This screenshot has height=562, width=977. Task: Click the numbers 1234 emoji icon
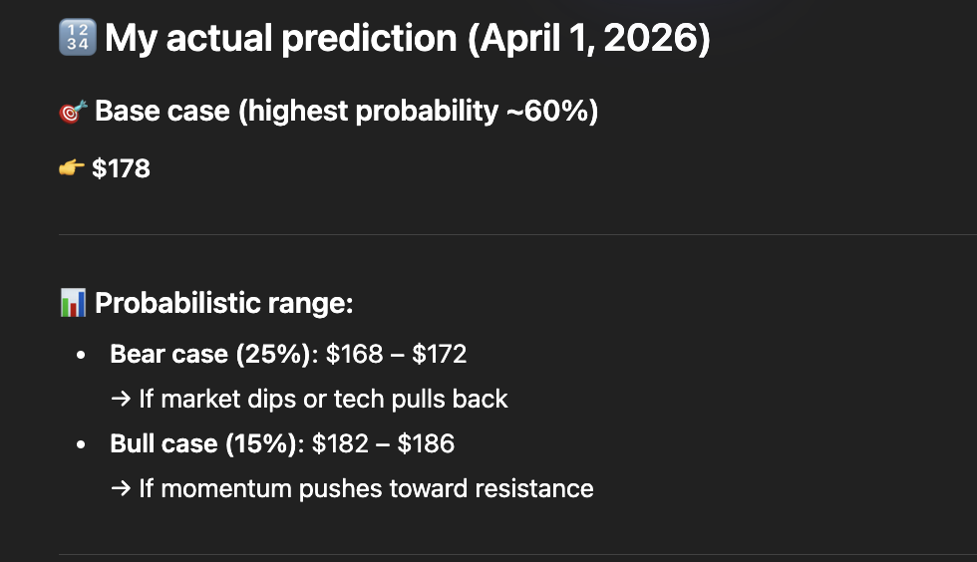78,39
